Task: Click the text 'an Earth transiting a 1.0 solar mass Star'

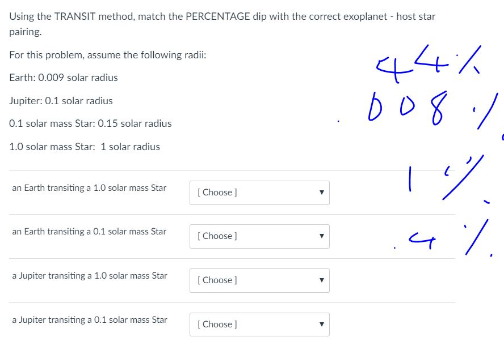Action: [x=89, y=187]
